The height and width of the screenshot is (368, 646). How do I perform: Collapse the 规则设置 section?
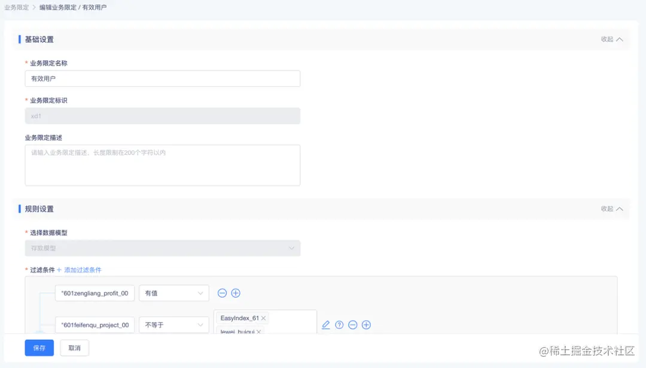(x=612, y=209)
